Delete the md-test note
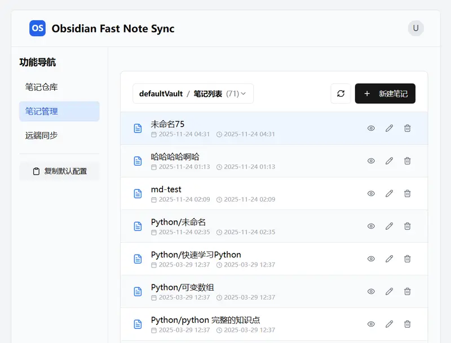Image resolution: width=451 pixels, height=343 pixels. (407, 193)
